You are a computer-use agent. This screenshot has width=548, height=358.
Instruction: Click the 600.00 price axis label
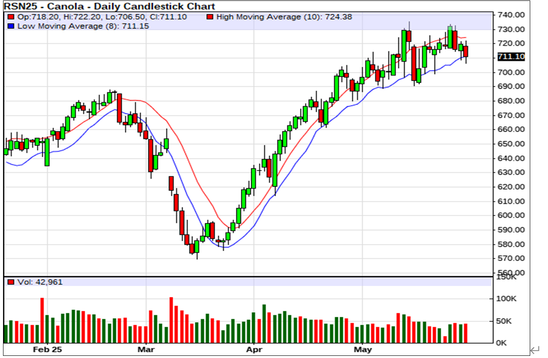coord(511,216)
